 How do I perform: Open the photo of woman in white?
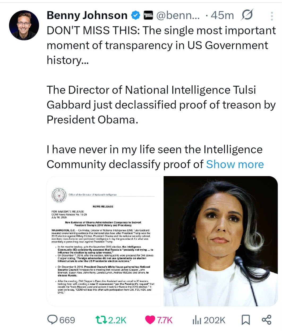pyautogui.click(x=220, y=241)
